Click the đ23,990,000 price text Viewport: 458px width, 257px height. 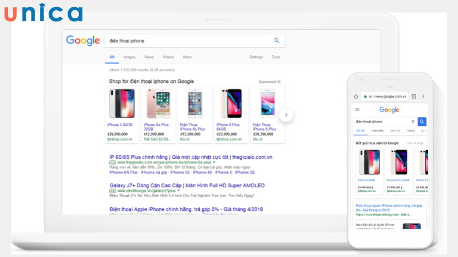(x=227, y=134)
